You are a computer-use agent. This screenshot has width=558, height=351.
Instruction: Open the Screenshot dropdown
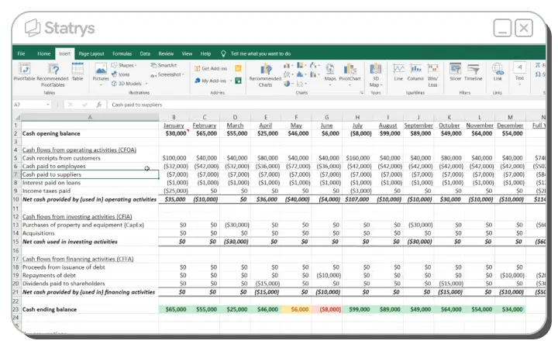click(x=167, y=74)
